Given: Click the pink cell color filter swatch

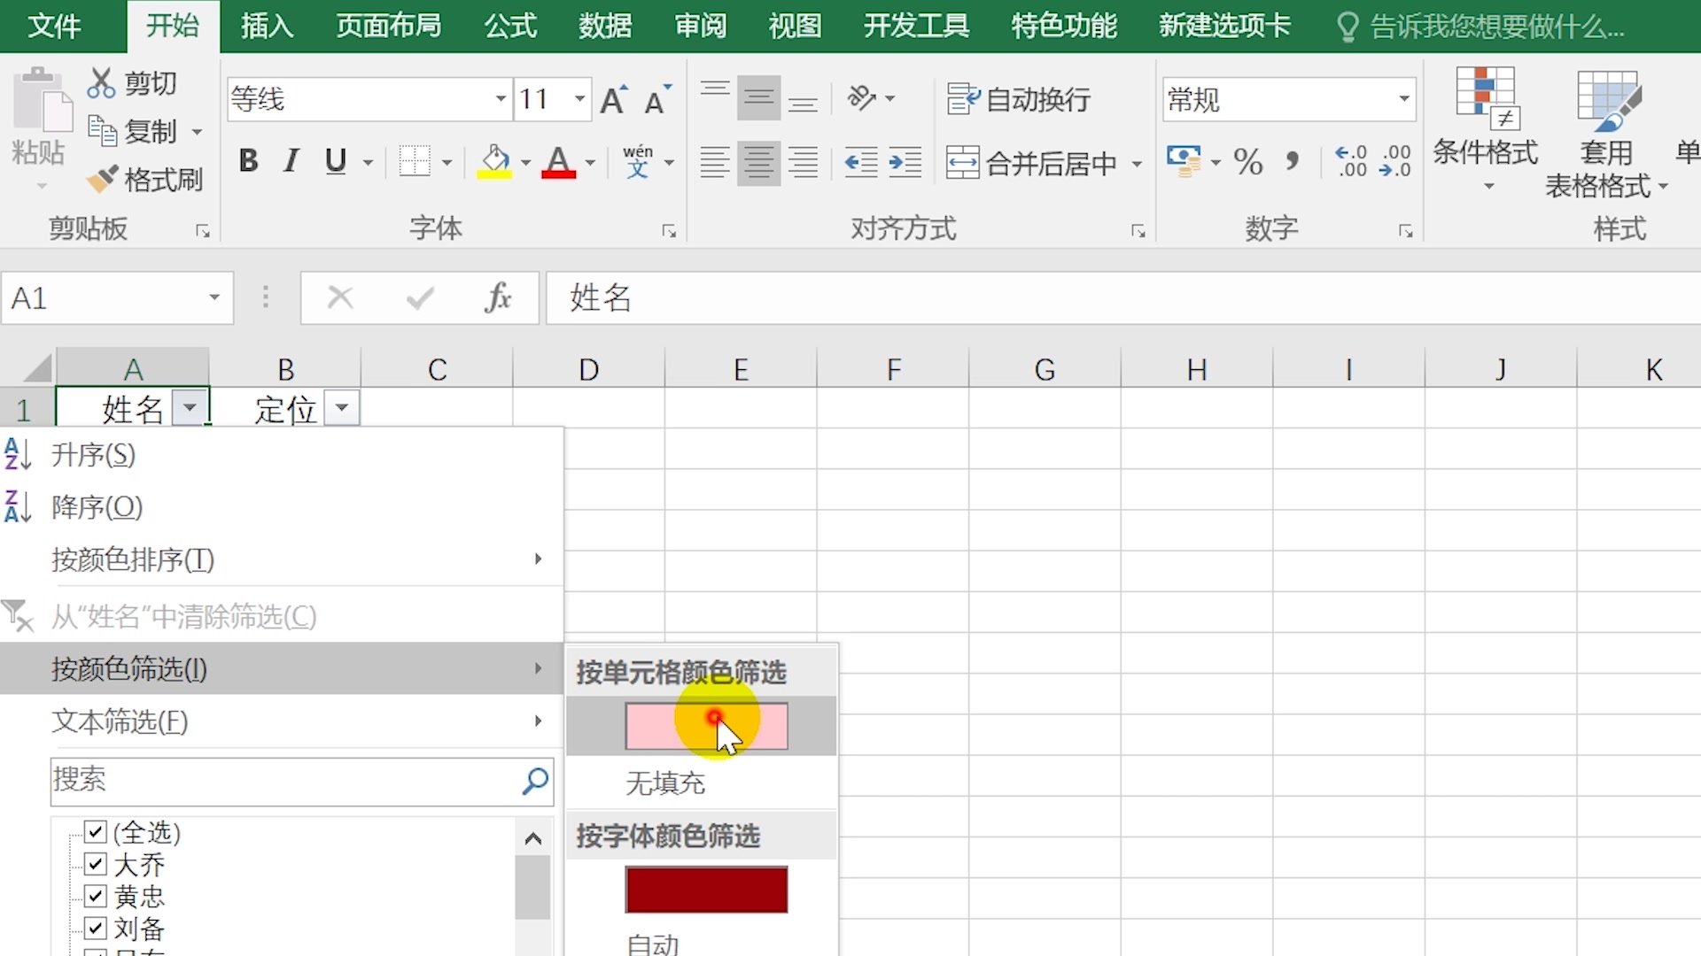Looking at the screenshot, I should (706, 725).
